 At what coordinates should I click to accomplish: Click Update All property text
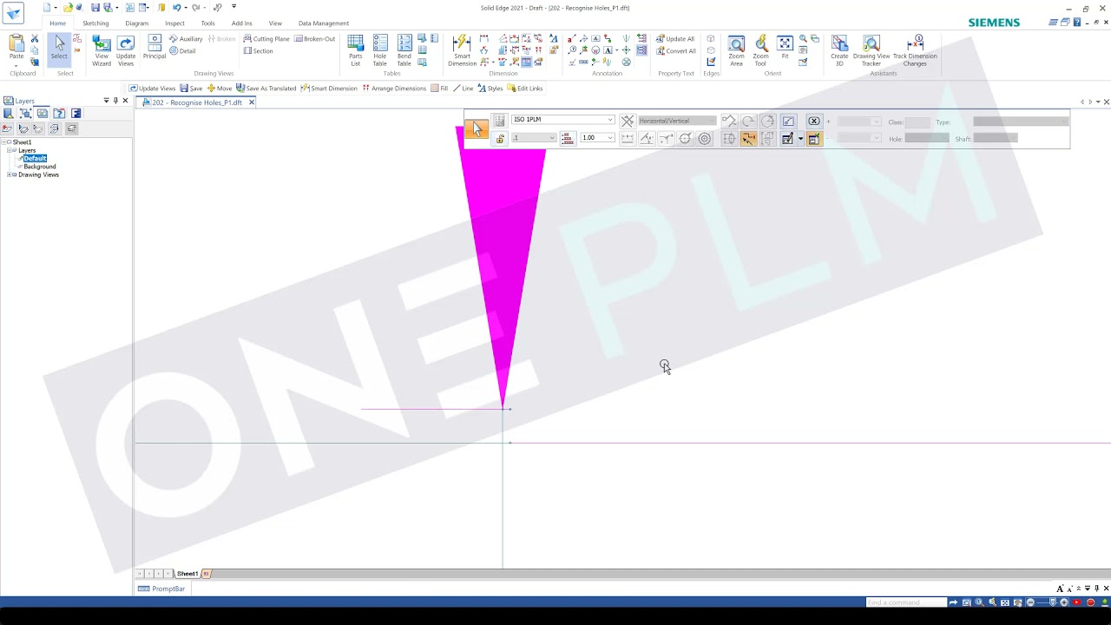[x=675, y=39]
